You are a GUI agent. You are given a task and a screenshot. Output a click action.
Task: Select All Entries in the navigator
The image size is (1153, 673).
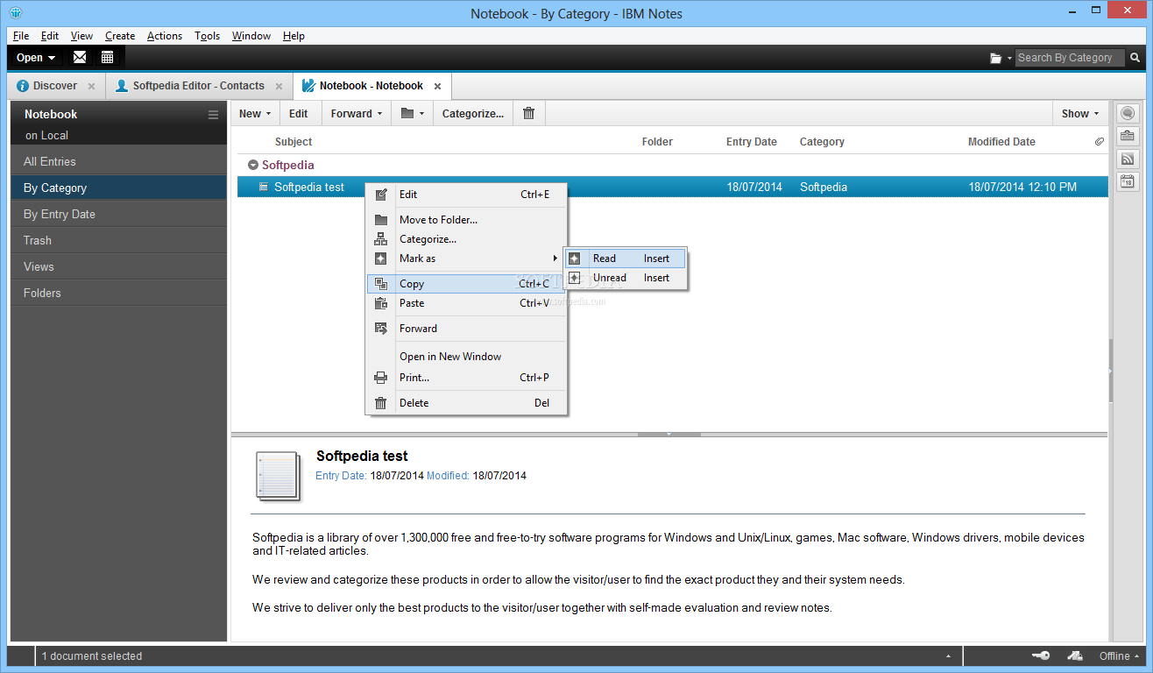pos(119,161)
